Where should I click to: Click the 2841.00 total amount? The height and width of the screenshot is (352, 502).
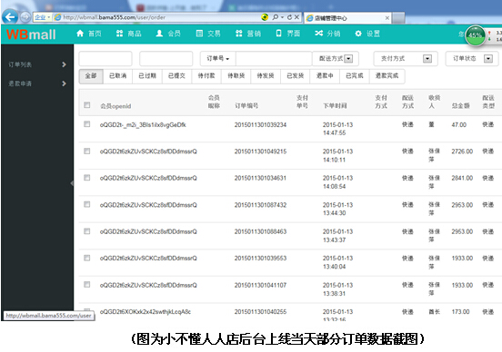(x=462, y=178)
